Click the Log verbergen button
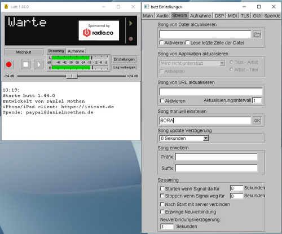The width and height of the screenshot is (282, 234). [x=124, y=67]
